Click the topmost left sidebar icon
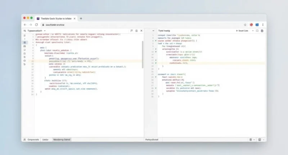This screenshot has width=288, height=155. pos(24,35)
